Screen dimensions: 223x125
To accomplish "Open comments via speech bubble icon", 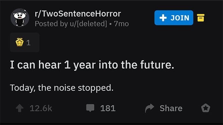I will (90, 108).
